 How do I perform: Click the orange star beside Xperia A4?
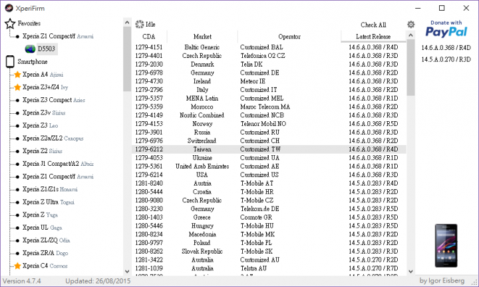pos(17,75)
